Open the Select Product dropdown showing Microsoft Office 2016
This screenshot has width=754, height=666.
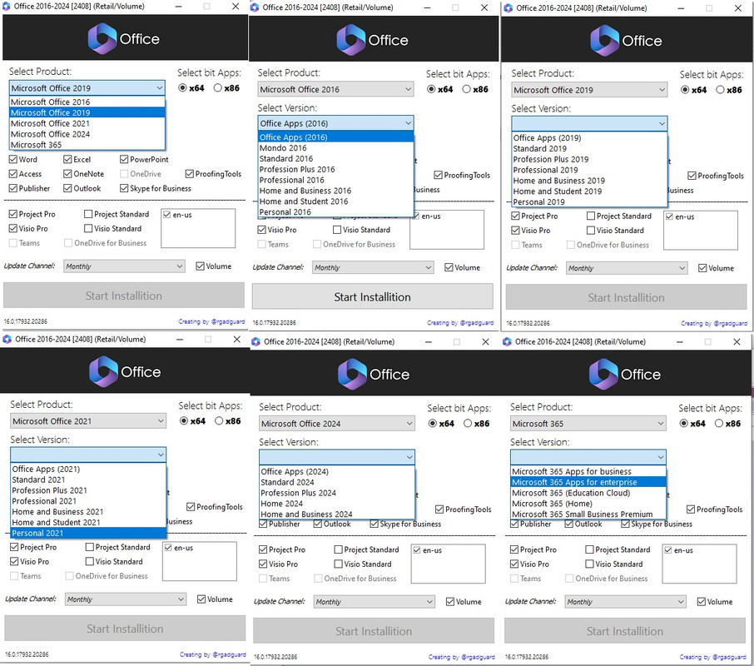(335, 89)
